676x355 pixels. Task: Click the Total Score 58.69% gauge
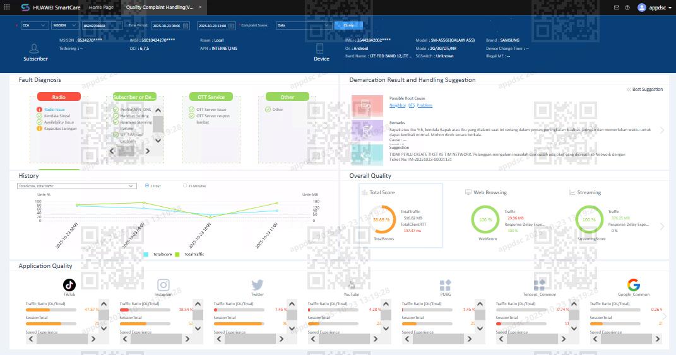382,219
